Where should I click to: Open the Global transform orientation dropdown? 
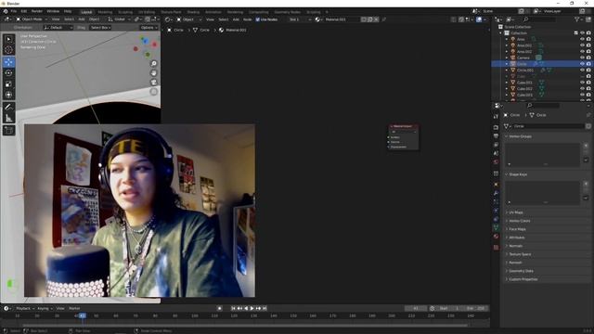point(119,19)
